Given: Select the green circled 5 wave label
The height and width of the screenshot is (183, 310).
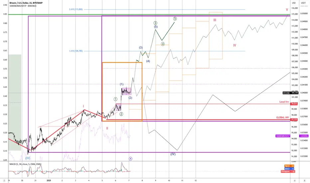Looking at the screenshot, I should [175, 19].
